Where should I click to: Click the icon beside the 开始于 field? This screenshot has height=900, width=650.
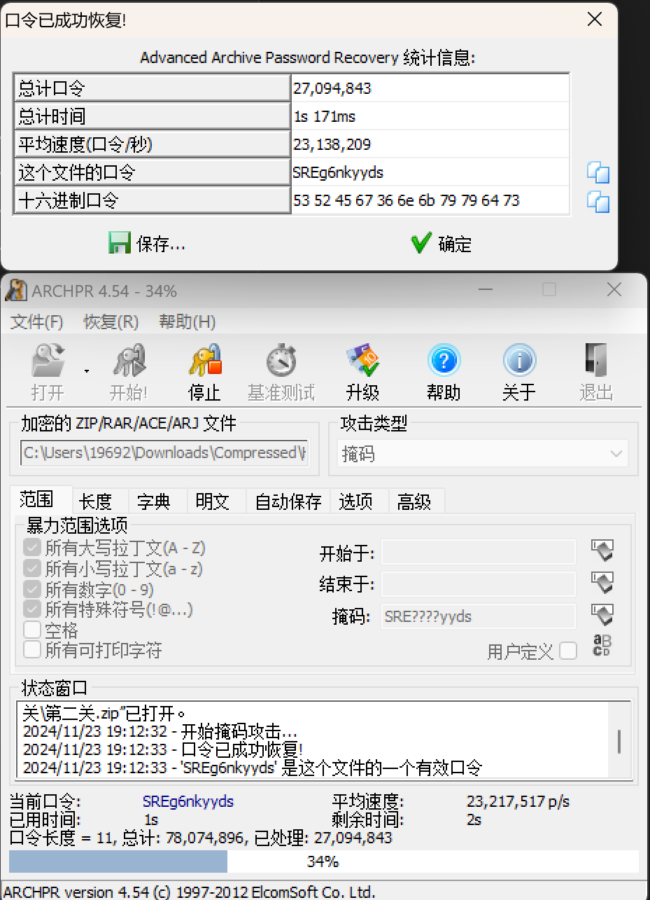(x=602, y=551)
